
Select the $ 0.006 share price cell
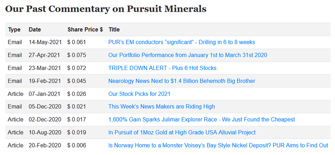pyautogui.click(x=77, y=145)
